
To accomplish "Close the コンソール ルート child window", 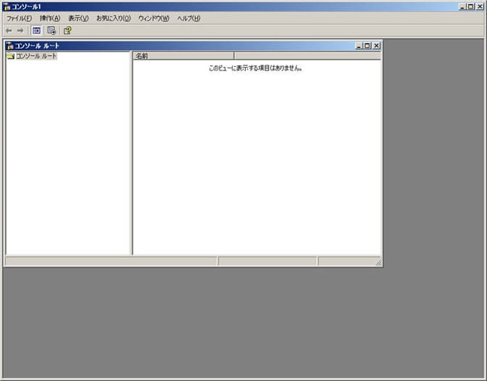I will coord(376,46).
